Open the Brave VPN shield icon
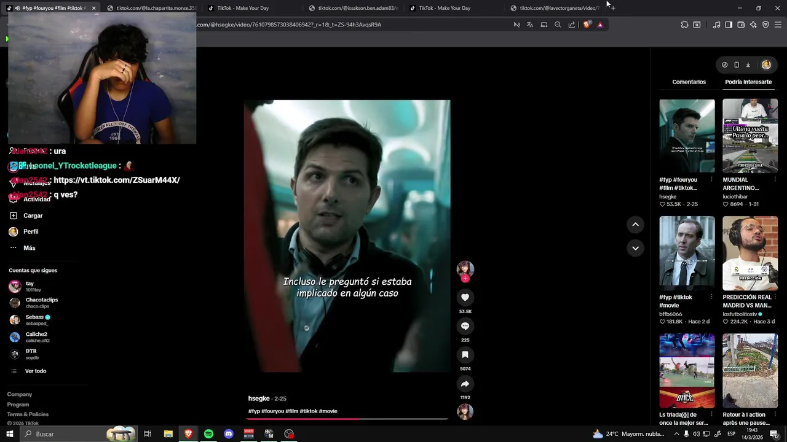787x442 pixels. [x=765, y=25]
